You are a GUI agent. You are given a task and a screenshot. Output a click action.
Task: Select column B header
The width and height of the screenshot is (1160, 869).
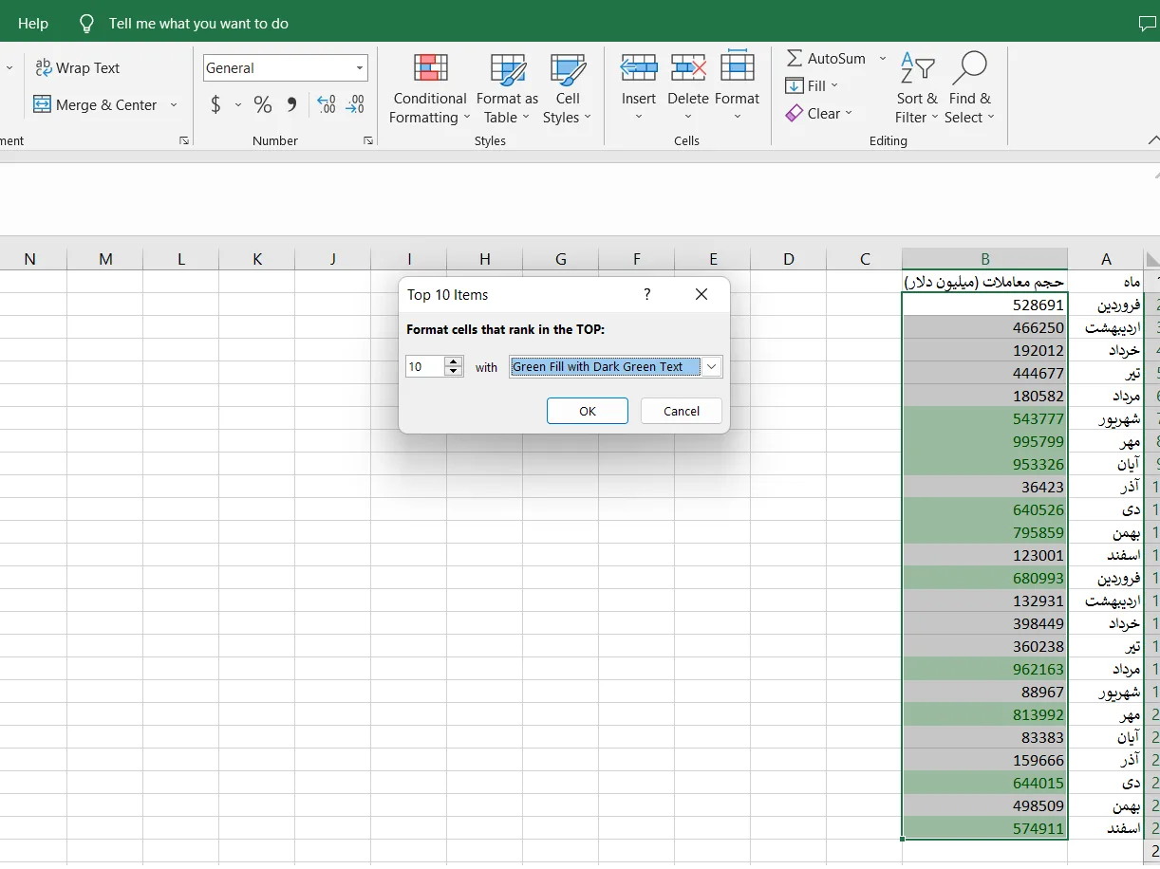(985, 259)
